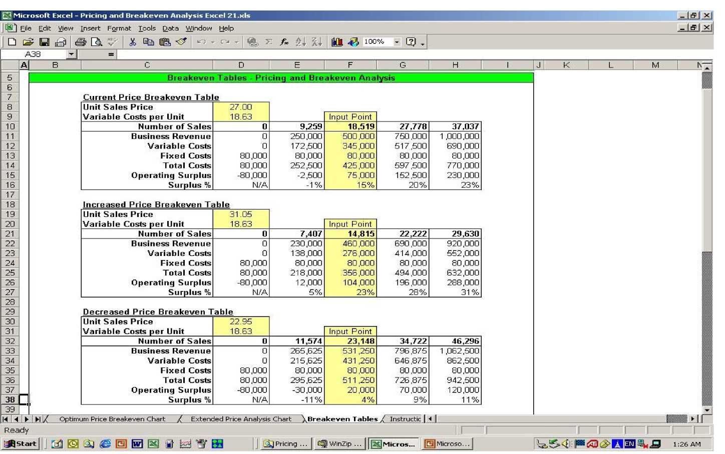Open the Format menu
The height and width of the screenshot is (454, 725).
(119, 28)
